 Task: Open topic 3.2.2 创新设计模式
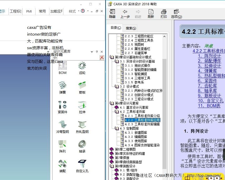point(139,95)
